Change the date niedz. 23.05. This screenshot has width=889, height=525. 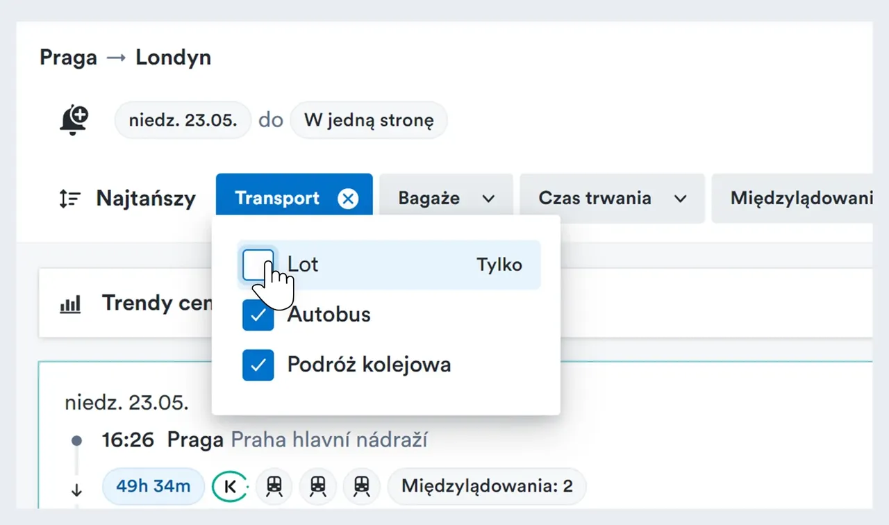tap(183, 120)
